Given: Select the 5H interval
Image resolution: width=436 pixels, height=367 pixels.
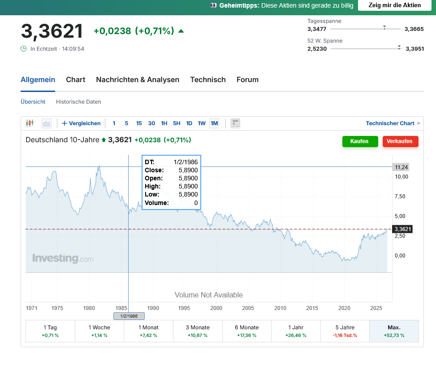Looking at the screenshot, I should click(177, 123).
